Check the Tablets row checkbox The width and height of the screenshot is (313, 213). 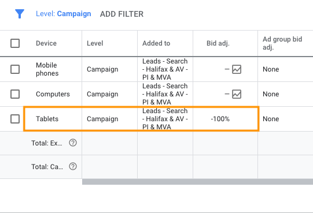[15, 119]
